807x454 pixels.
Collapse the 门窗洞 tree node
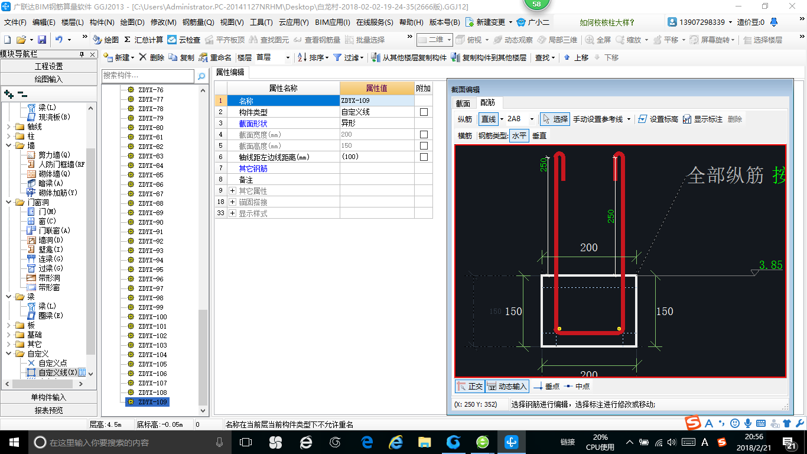point(8,202)
